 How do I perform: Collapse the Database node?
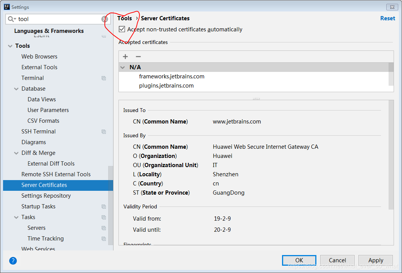click(x=16, y=89)
